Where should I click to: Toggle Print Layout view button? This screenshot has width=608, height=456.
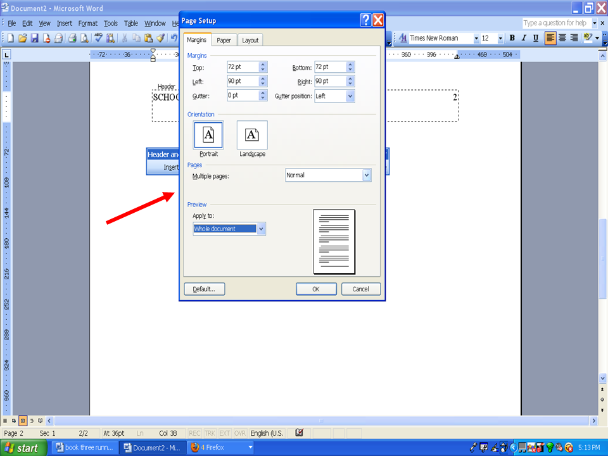(23, 421)
